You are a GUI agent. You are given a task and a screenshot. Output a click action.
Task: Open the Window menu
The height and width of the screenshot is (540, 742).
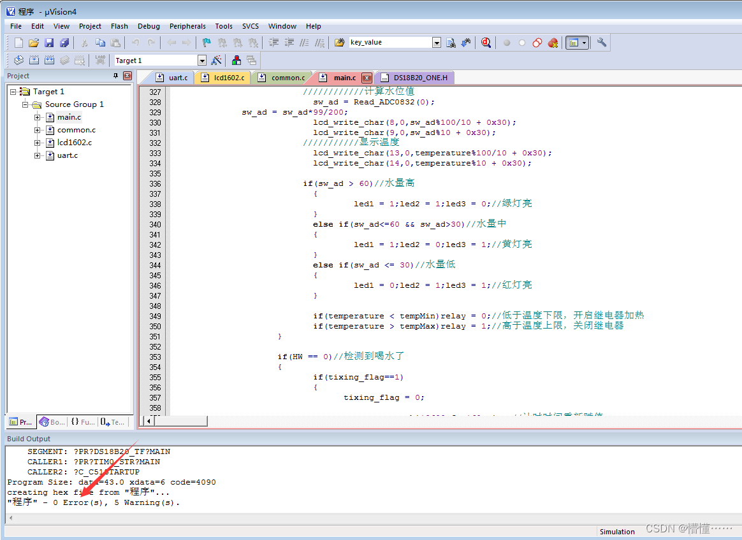coord(282,26)
